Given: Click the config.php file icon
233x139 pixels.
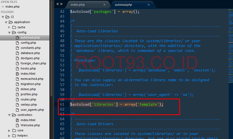Looking at the screenshot, I should (17, 43).
